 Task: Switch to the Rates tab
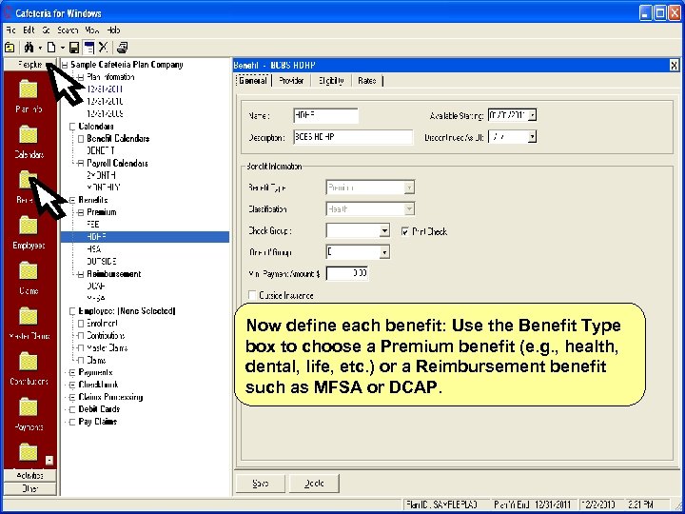[x=367, y=80]
